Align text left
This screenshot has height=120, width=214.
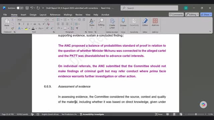pyautogui.click(x=58, y=24)
